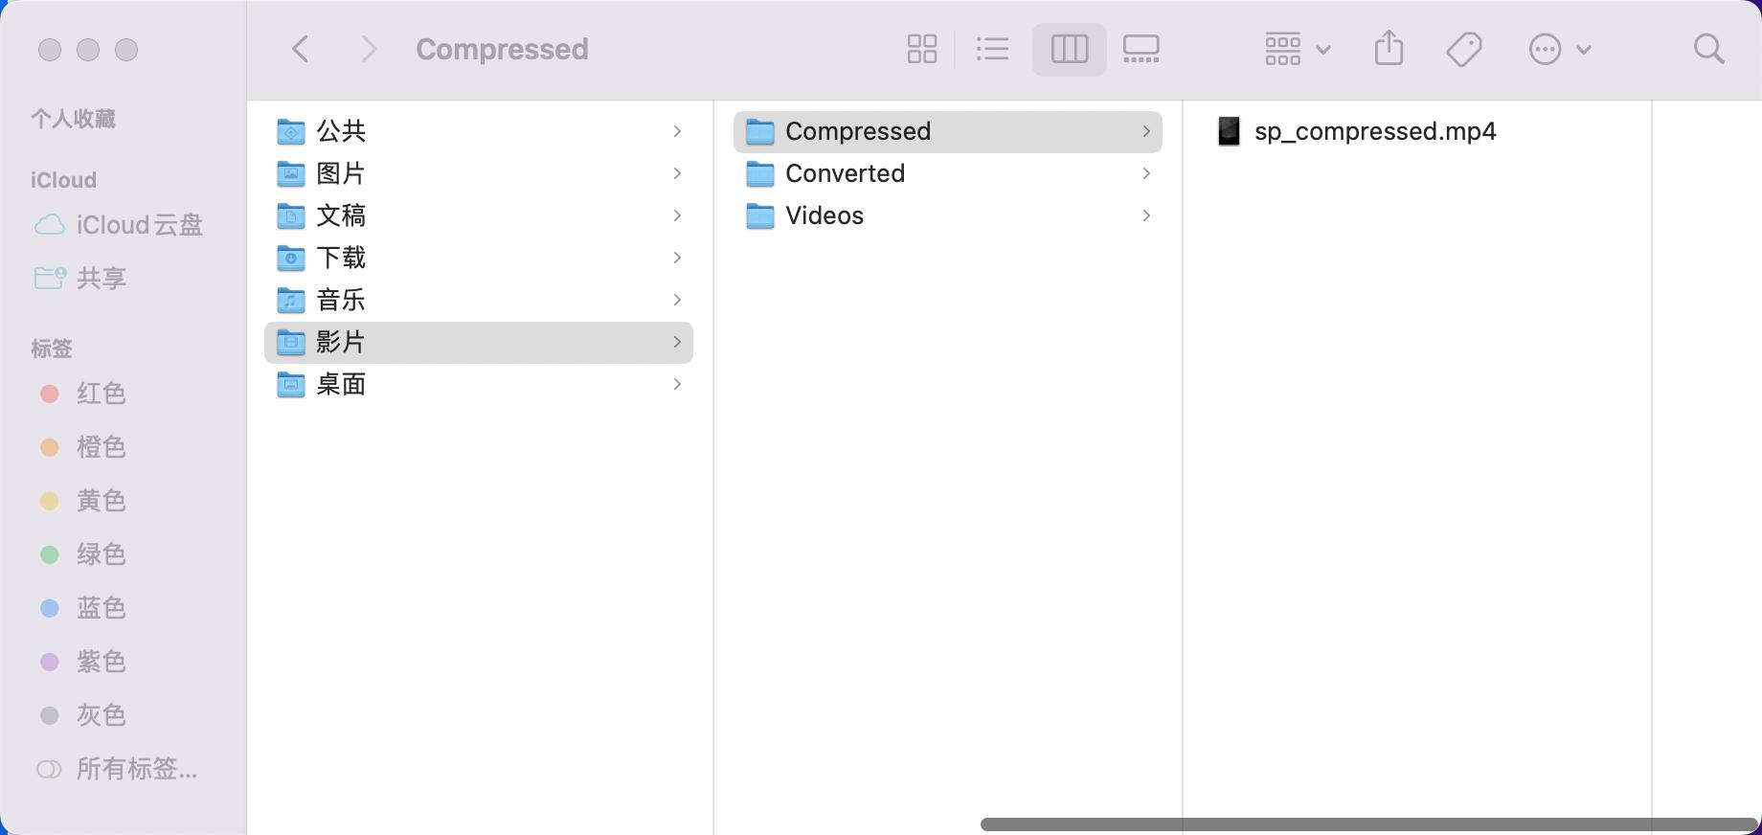
Task: Open the group-by options dropdown
Action: [x=1297, y=49]
